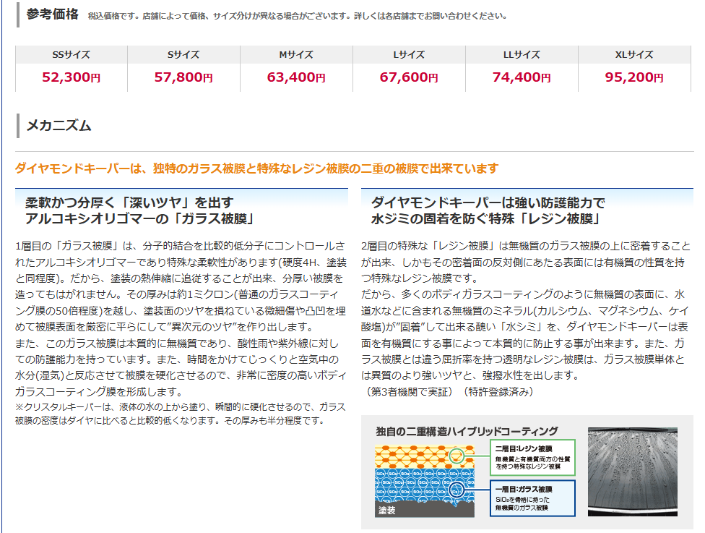
Task: Select the XLサイズ column header
Action: 634,55
